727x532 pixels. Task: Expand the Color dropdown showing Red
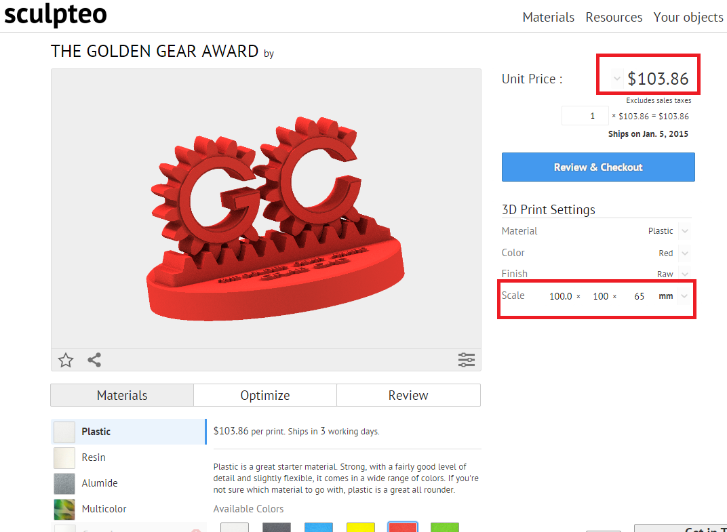tap(685, 253)
